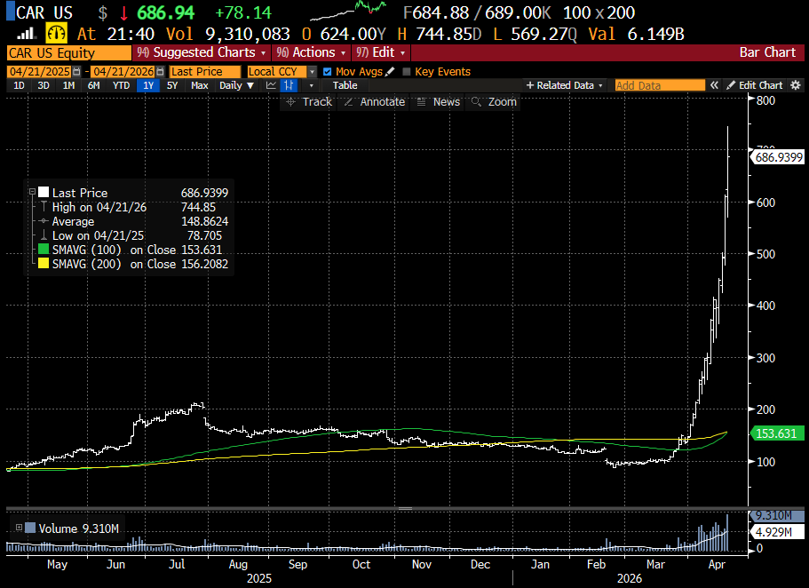The height and width of the screenshot is (588, 809).
Task: Enable the Key Events checkbox
Action: (407, 71)
